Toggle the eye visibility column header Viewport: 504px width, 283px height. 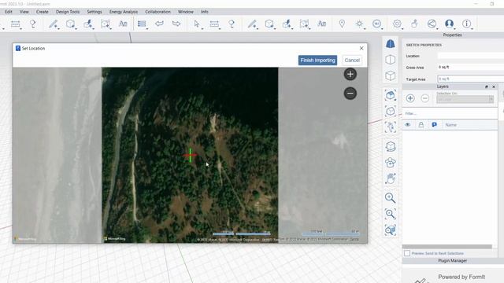pos(408,125)
